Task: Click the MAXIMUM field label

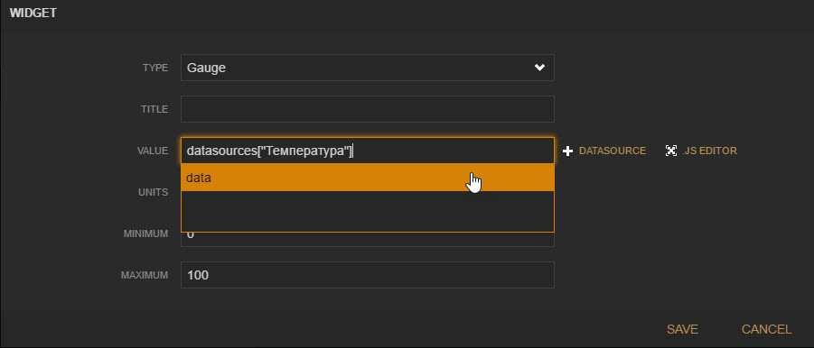Action: 145,275
